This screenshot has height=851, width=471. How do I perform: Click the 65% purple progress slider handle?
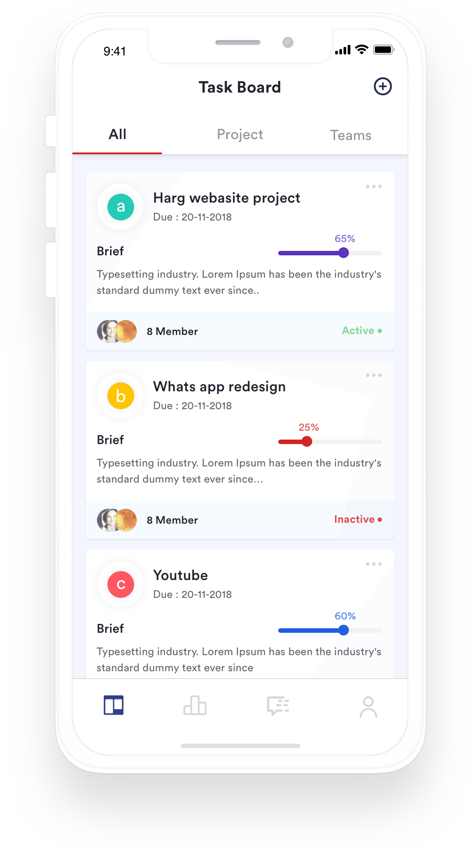pos(343,253)
